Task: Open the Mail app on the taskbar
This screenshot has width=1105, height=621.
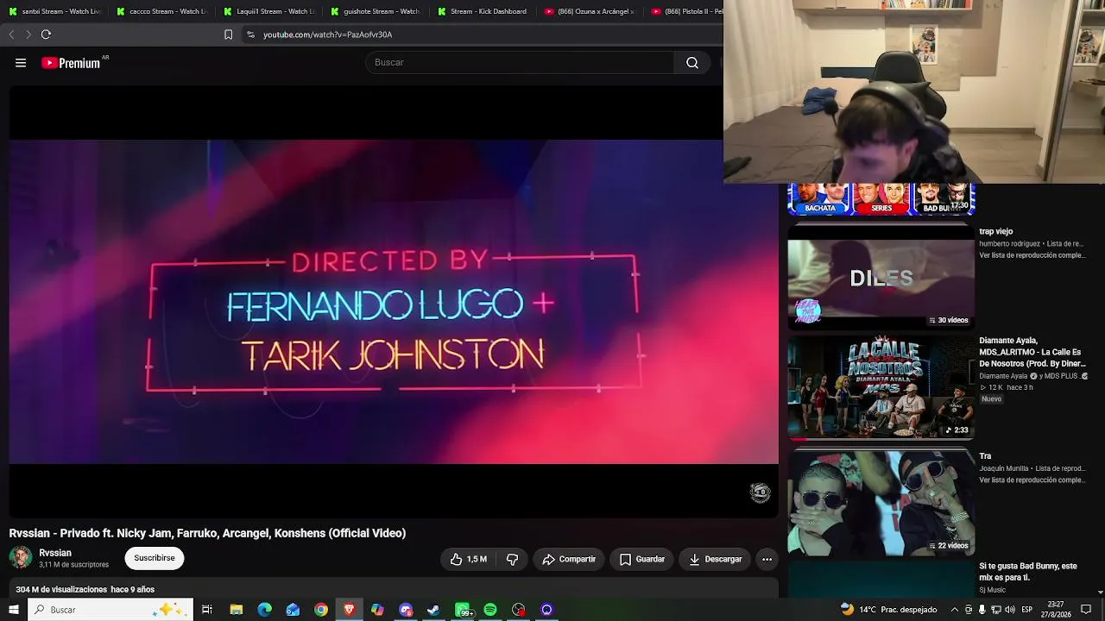Action: click(x=293, y=610)
